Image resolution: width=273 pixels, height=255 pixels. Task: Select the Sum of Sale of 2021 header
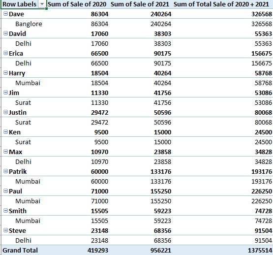coord(140,4)
